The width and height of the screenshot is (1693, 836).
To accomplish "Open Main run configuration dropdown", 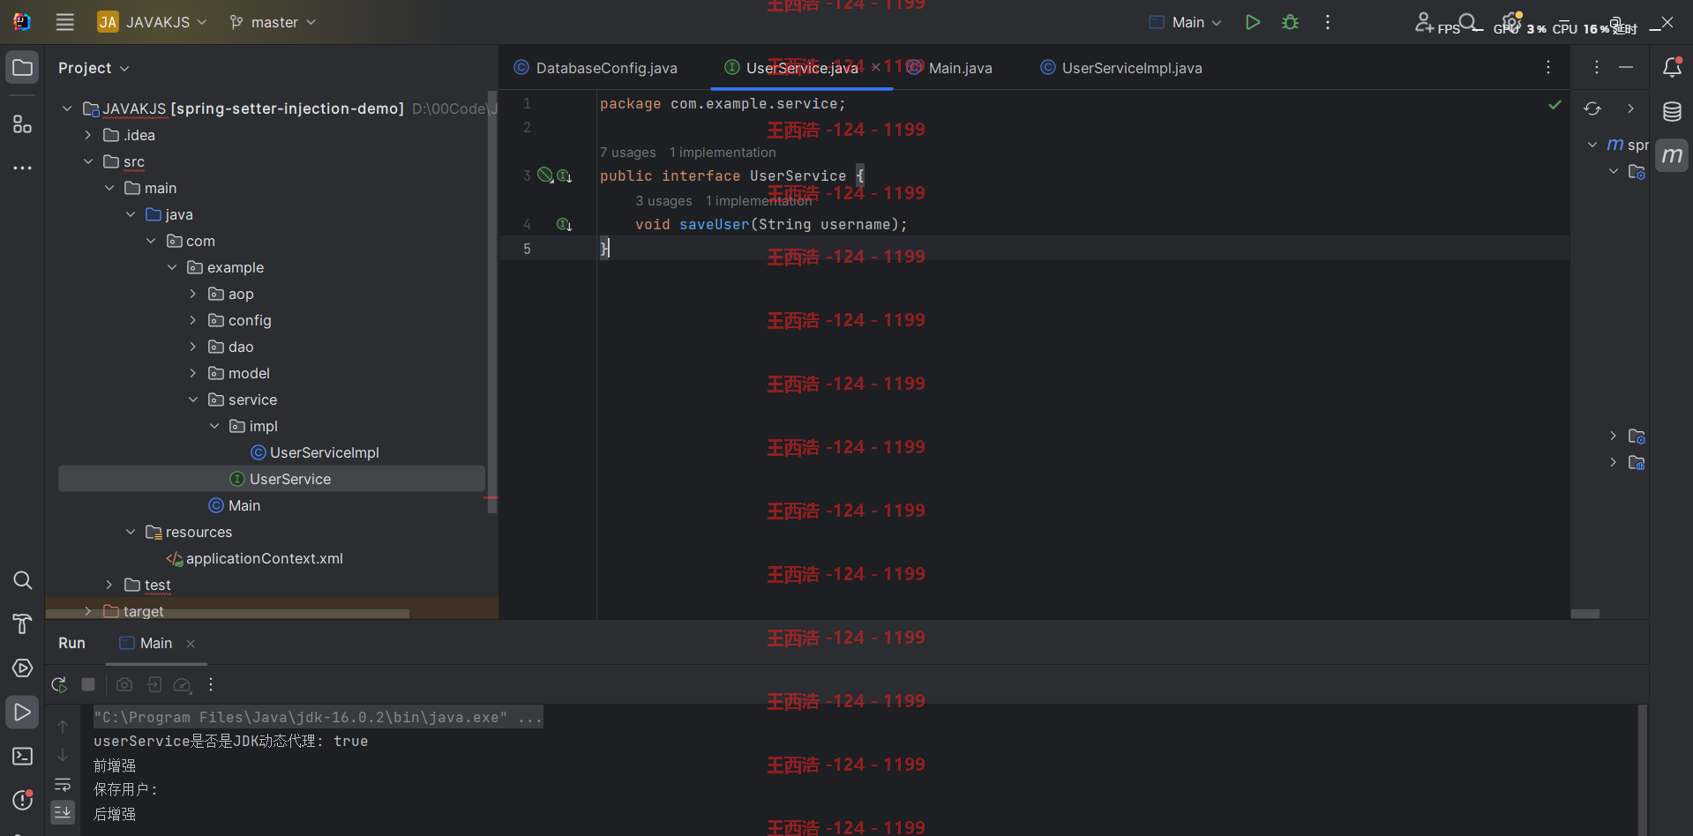I will pyautogui.click(x=1186, y=22).
